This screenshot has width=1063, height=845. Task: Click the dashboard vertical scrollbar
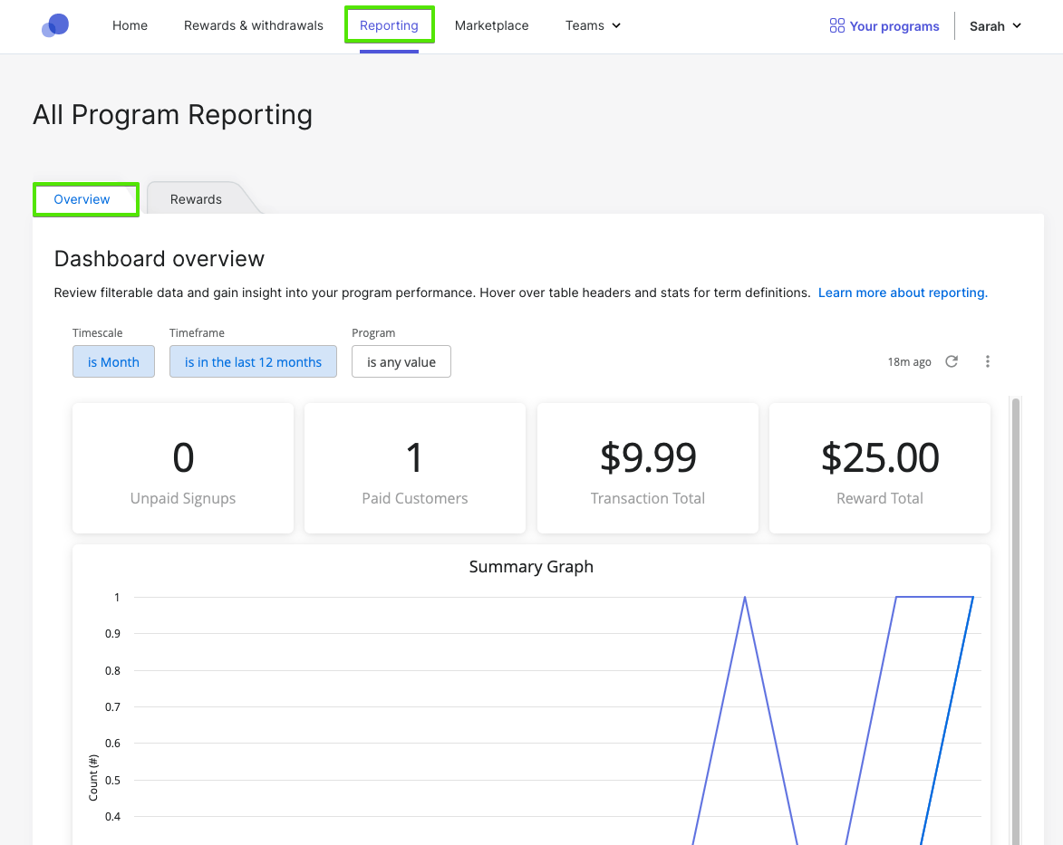1016,620
